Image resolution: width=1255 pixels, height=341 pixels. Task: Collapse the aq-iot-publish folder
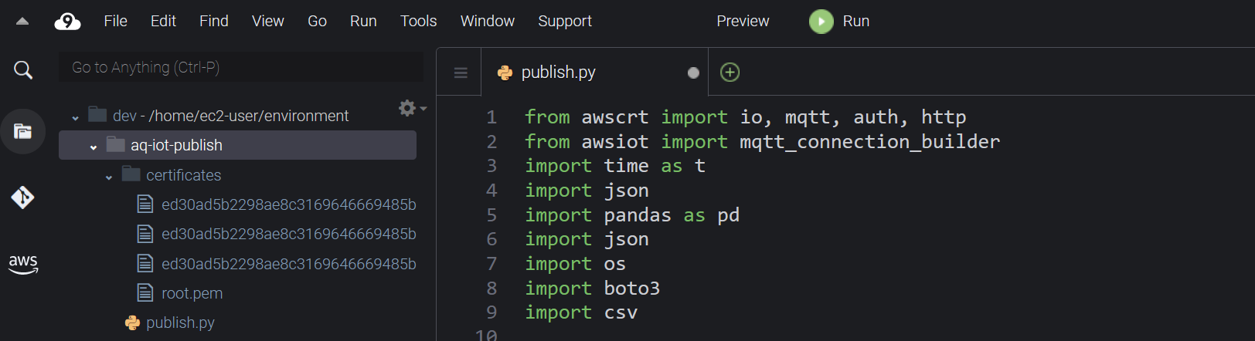94,147
